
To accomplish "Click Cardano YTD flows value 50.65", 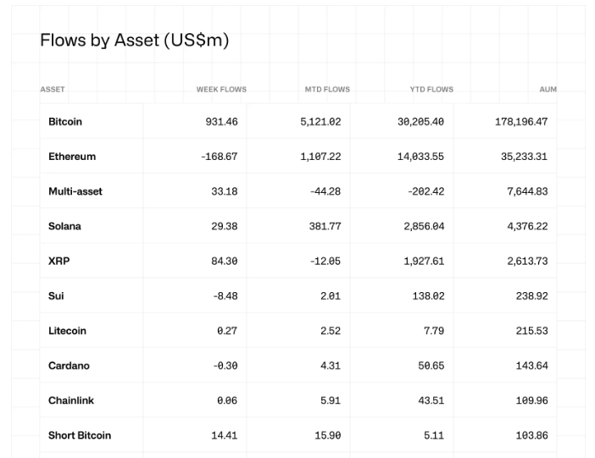I will pyautogui.click(x=431, y=366).
